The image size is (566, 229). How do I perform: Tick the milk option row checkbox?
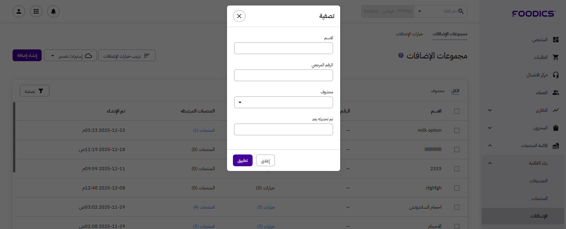(456, 130)
